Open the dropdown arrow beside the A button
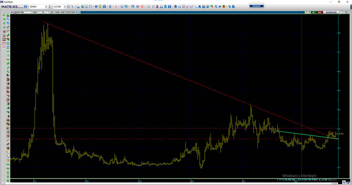Viewport: 352px width, 185px height. click(x=119, y=7)
